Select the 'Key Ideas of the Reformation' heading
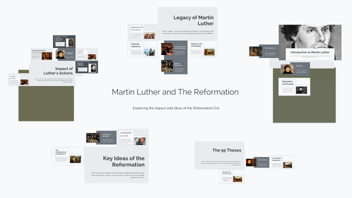 tap(123, 161)
